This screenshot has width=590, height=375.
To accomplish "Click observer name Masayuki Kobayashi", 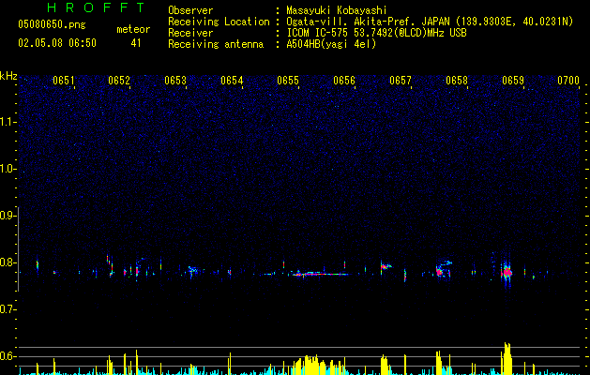I will (x=336, y=10).
